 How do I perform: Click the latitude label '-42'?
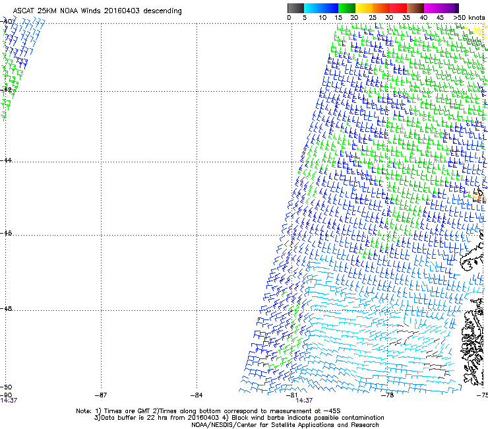6,89
